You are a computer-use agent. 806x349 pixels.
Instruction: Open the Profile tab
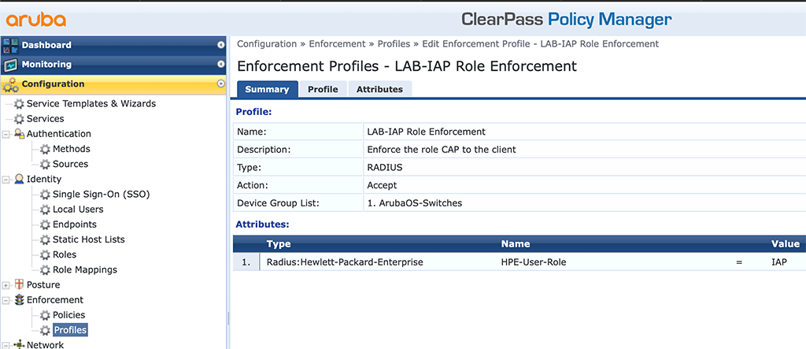coord(323,89)
